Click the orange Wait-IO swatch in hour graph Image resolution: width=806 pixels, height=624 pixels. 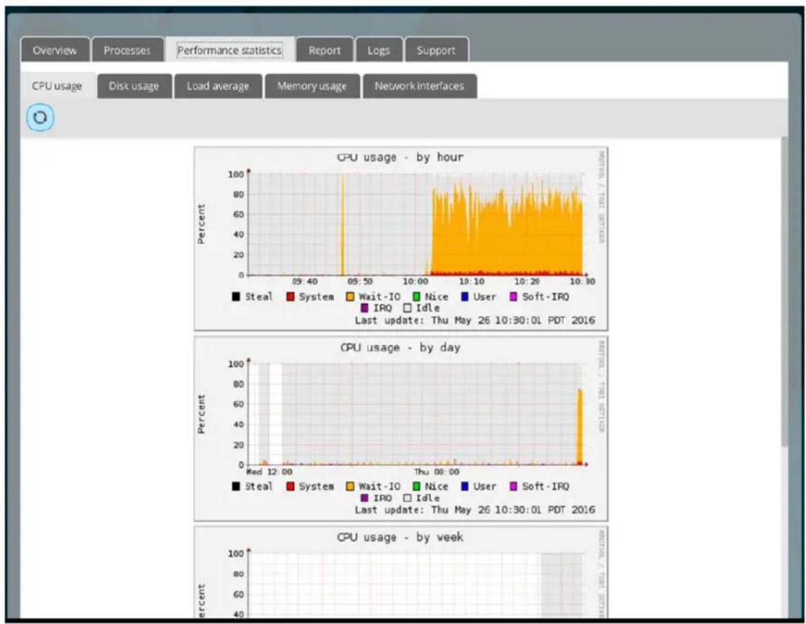350,296
